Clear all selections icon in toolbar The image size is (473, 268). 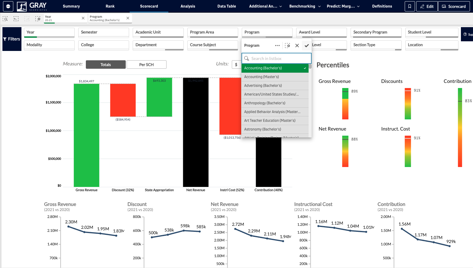coord(38,19)
